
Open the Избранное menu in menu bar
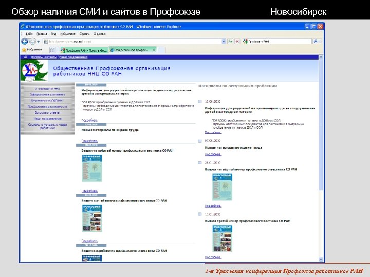click(68, 34)
